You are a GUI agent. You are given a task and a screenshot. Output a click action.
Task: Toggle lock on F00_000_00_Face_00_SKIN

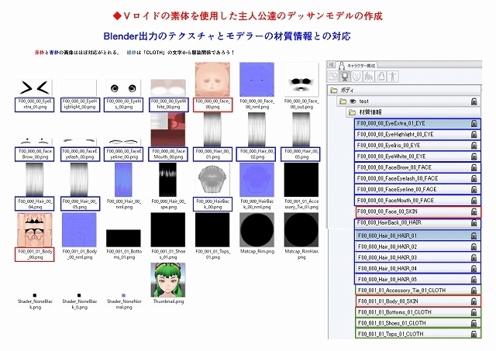[x=474, y=212]
